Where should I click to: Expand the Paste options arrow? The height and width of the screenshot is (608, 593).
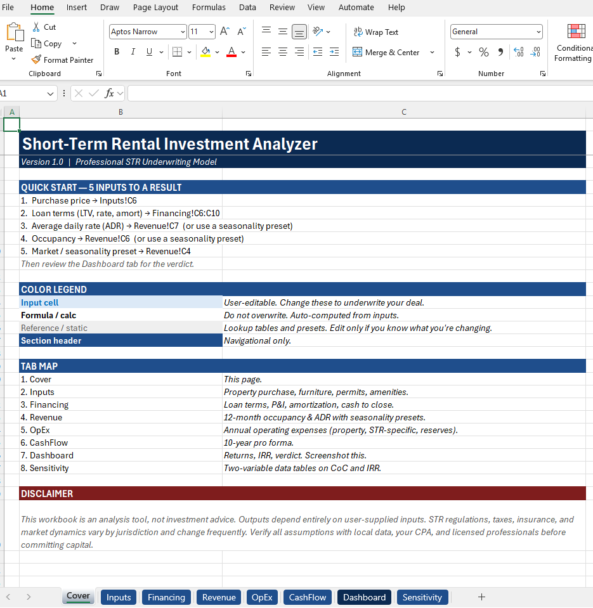click(x=14, y=59)
